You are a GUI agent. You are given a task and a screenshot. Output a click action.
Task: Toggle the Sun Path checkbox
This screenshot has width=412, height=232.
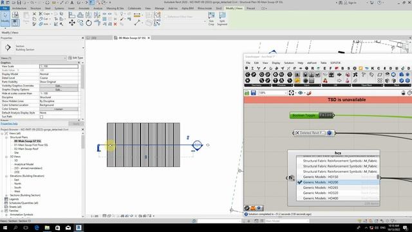(41, 117)
